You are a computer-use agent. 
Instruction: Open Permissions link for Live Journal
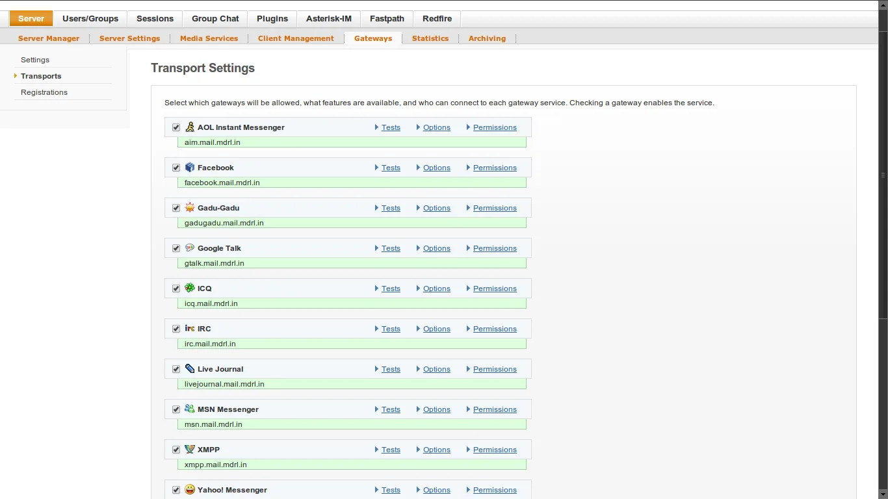tap(495, 369)
